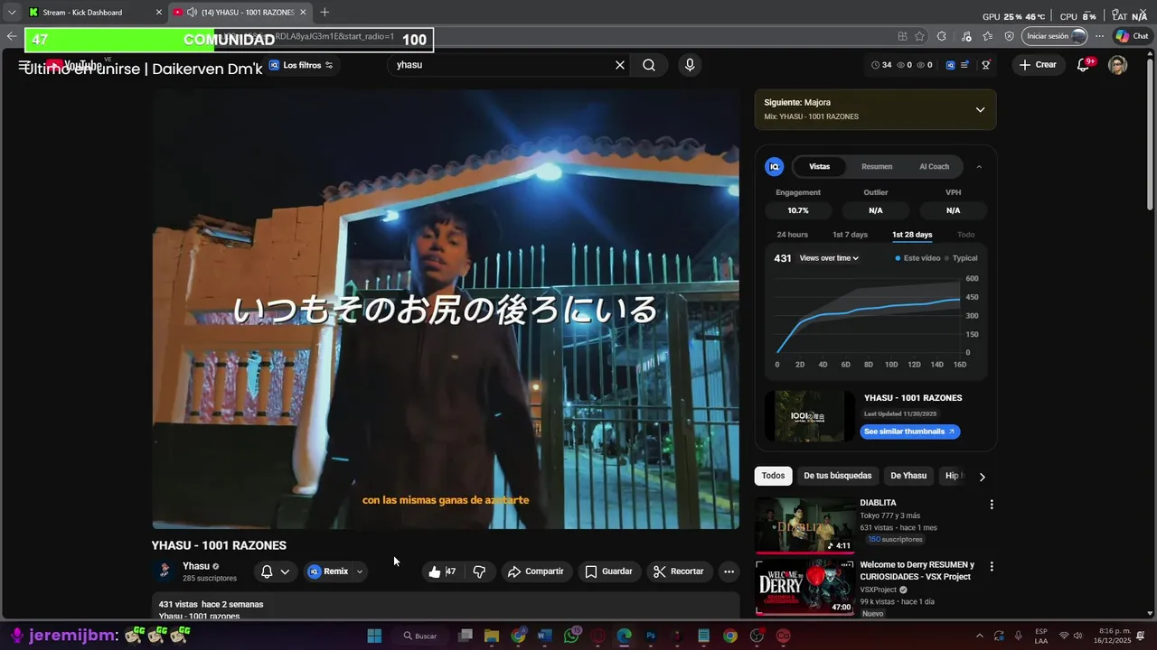The width and height of the screenshot is (1157, 650).
Task: Click Compartir to share the video
Action: click(x=536, y=571)
